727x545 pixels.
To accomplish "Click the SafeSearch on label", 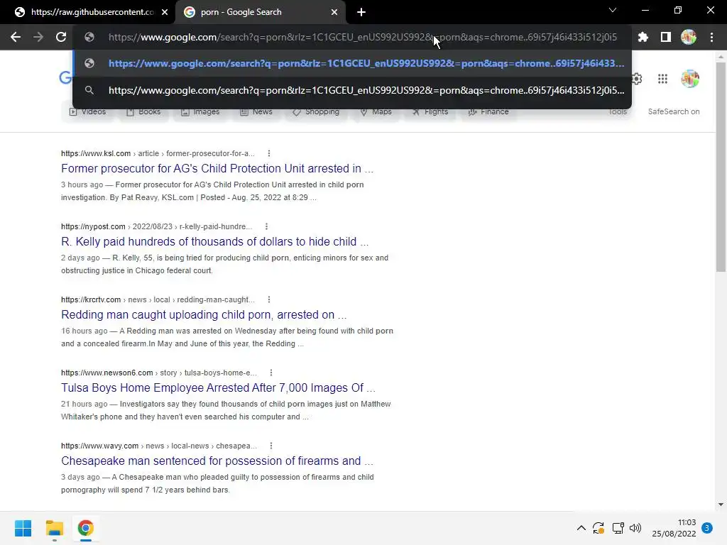I will pos(674,111).
